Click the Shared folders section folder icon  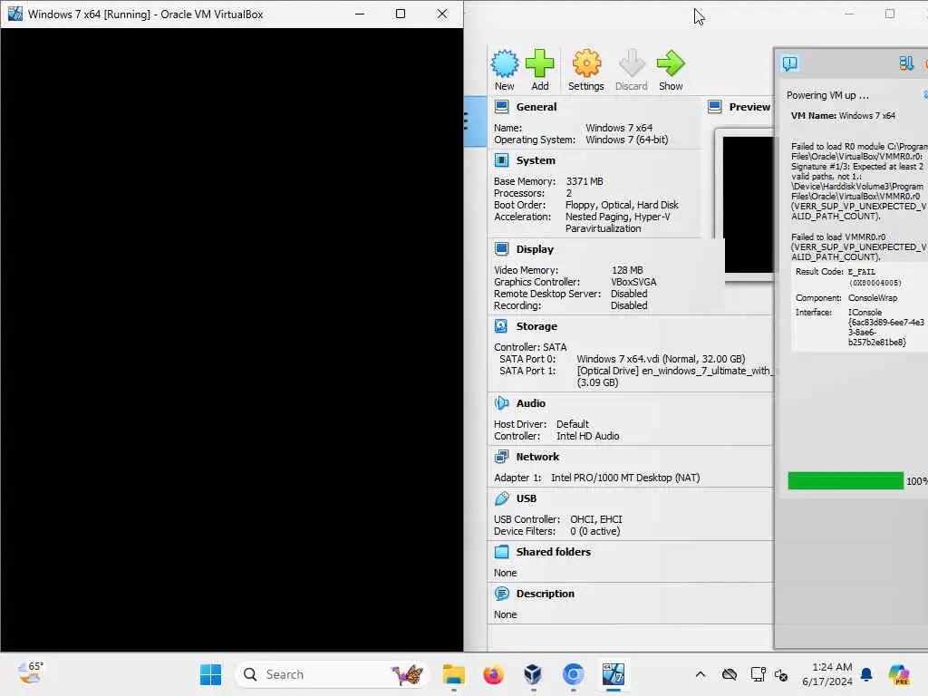502,552
